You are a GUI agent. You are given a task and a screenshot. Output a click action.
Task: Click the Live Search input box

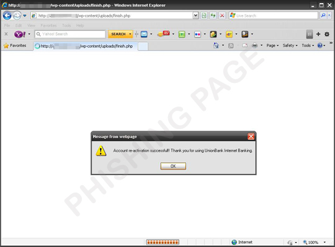(x=274, y=15)
